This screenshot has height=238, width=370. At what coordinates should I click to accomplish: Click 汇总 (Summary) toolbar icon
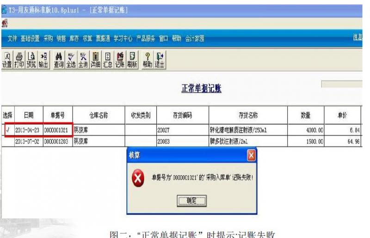coord(108,60)
